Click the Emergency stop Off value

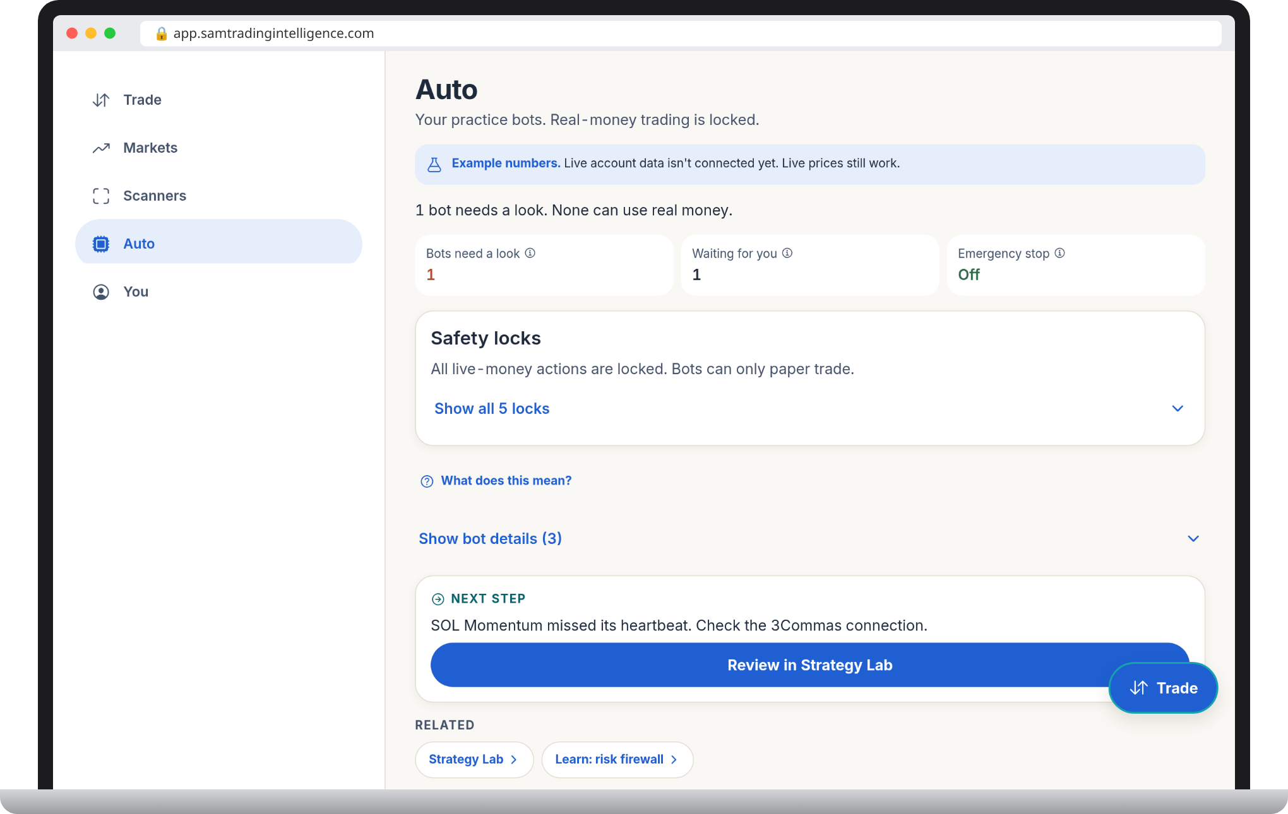[969, 274]
